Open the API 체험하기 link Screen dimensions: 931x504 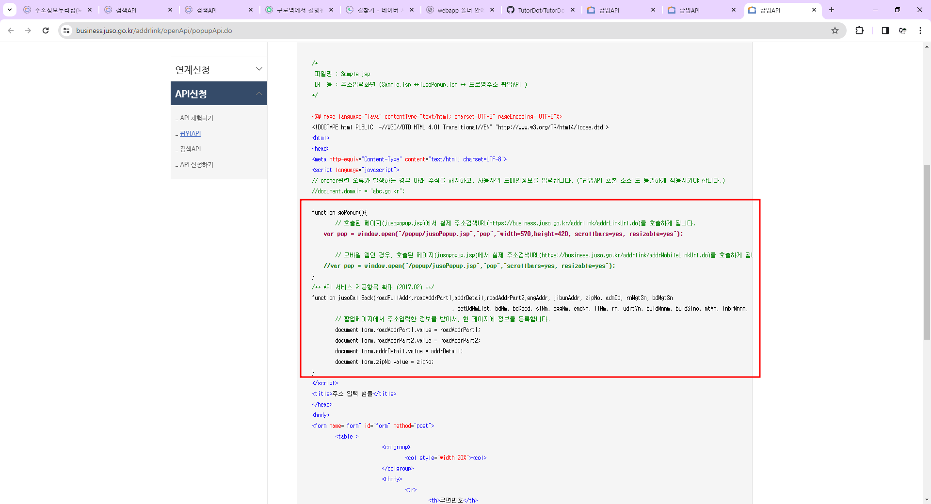pyautogui.click(x=196, y=118)
